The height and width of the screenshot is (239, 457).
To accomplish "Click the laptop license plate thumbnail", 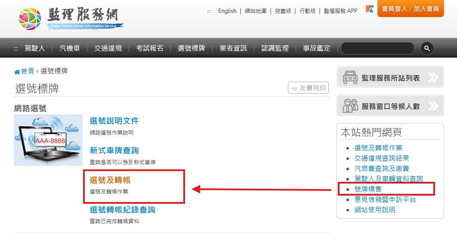I will [x=48, y=140].
